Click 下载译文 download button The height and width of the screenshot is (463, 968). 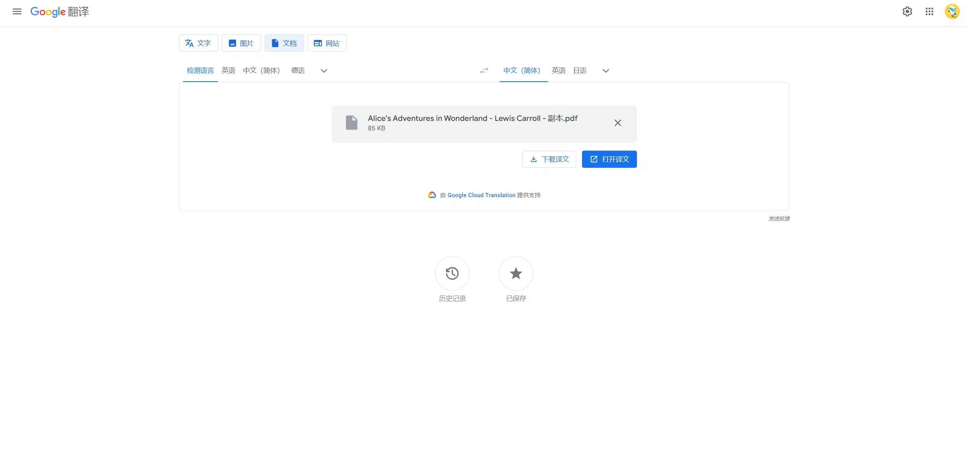click(549, 159)
